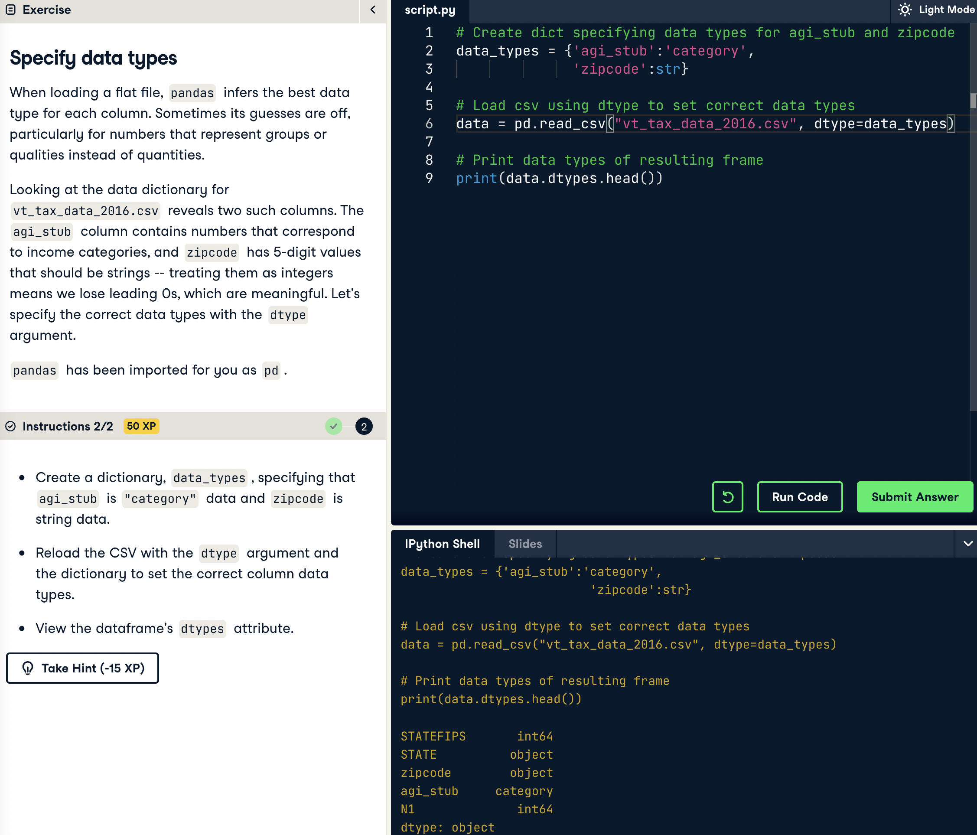Click the Submit Answer button
Screen dimensions: 977x835
[x=914, y=497]
